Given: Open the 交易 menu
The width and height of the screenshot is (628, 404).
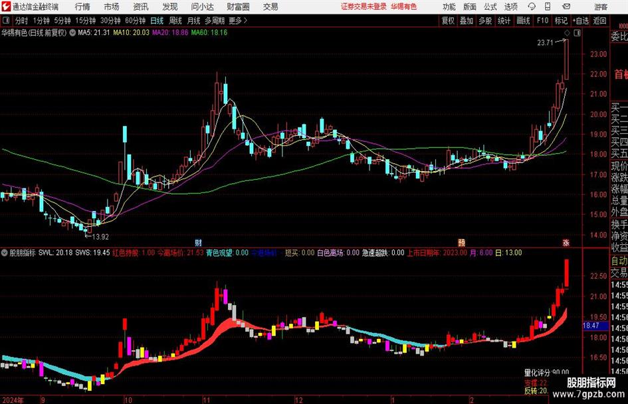Looking at the screenshot, I should click(x=270, y=7).
